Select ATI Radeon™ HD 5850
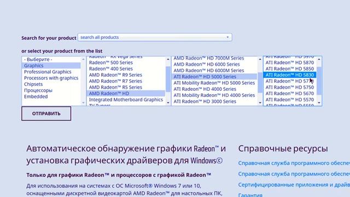 [x=290, y=69]
